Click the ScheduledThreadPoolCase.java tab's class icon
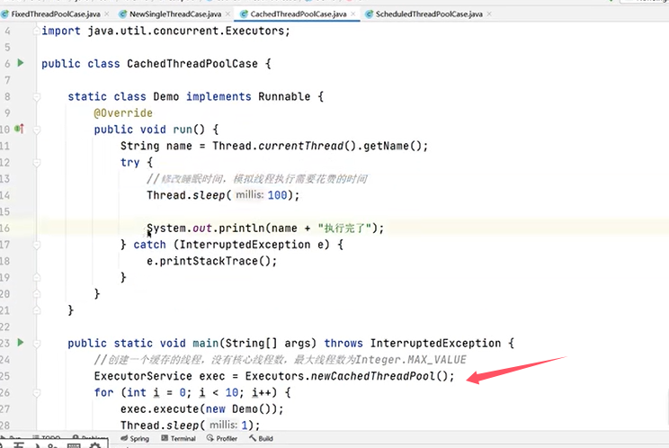Viewport: 669px width, 448px height. (x=369, y=14)
